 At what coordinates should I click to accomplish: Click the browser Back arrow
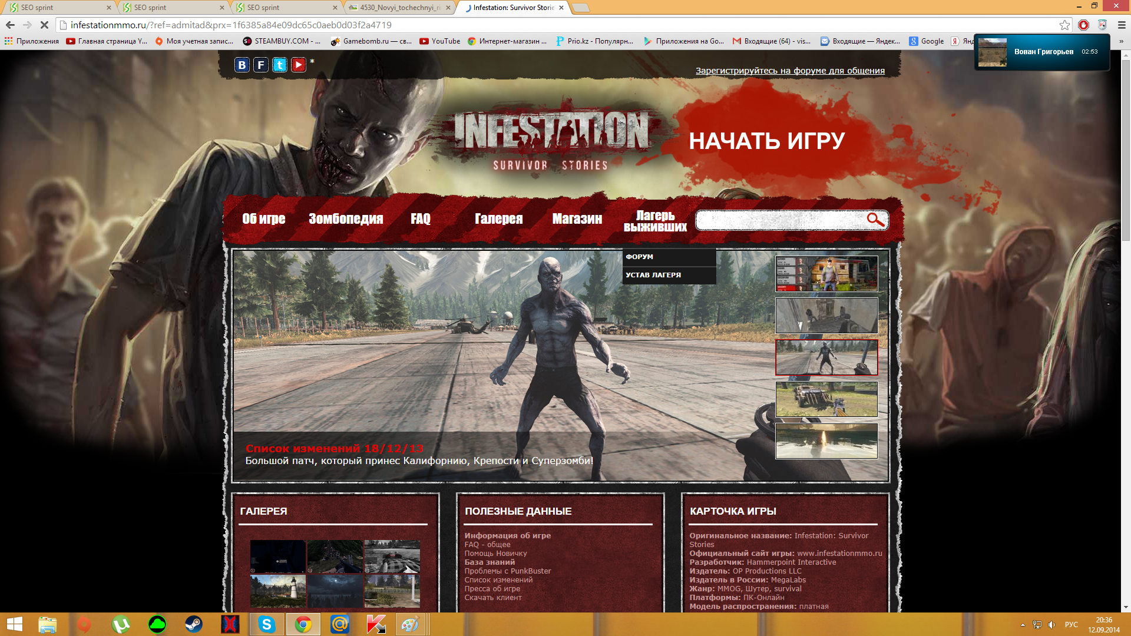pyautogui.click(x=10, y=25)
